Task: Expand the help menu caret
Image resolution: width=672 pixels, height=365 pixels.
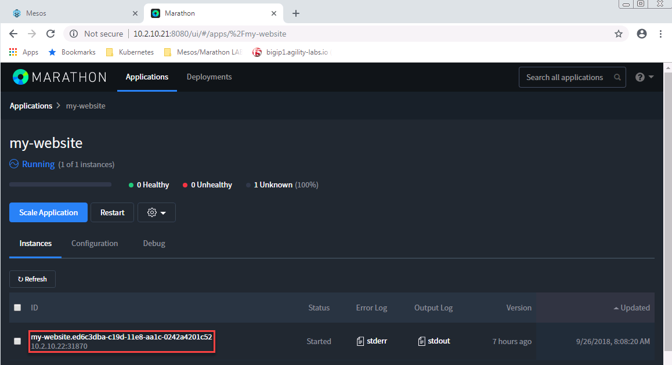Action: (x=652, y=77)
